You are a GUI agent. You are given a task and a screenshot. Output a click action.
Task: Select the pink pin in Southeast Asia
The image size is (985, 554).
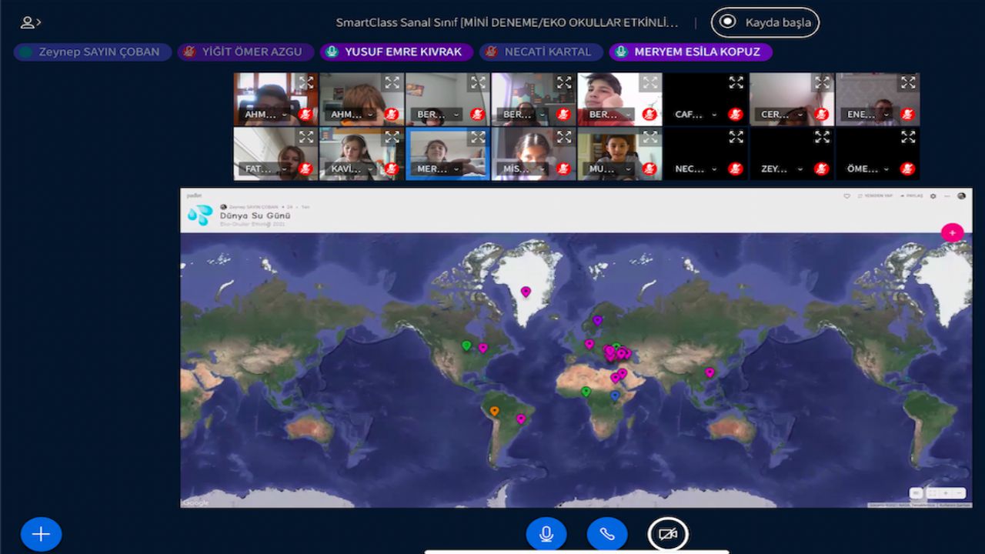point(710,372)
